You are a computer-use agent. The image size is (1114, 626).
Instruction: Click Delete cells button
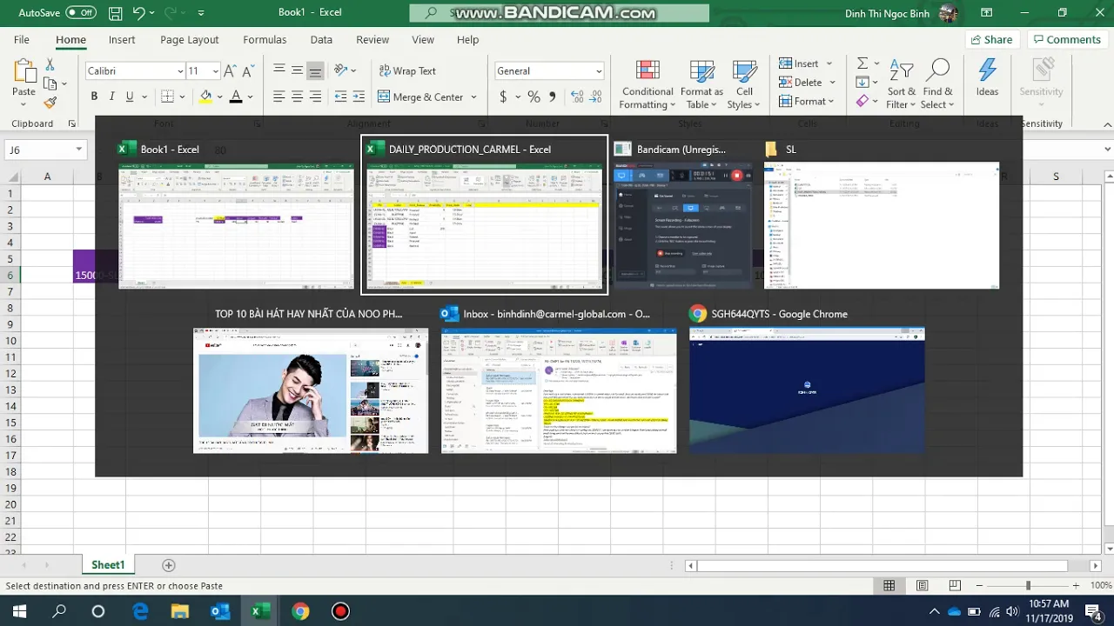(x=801, y=83)
